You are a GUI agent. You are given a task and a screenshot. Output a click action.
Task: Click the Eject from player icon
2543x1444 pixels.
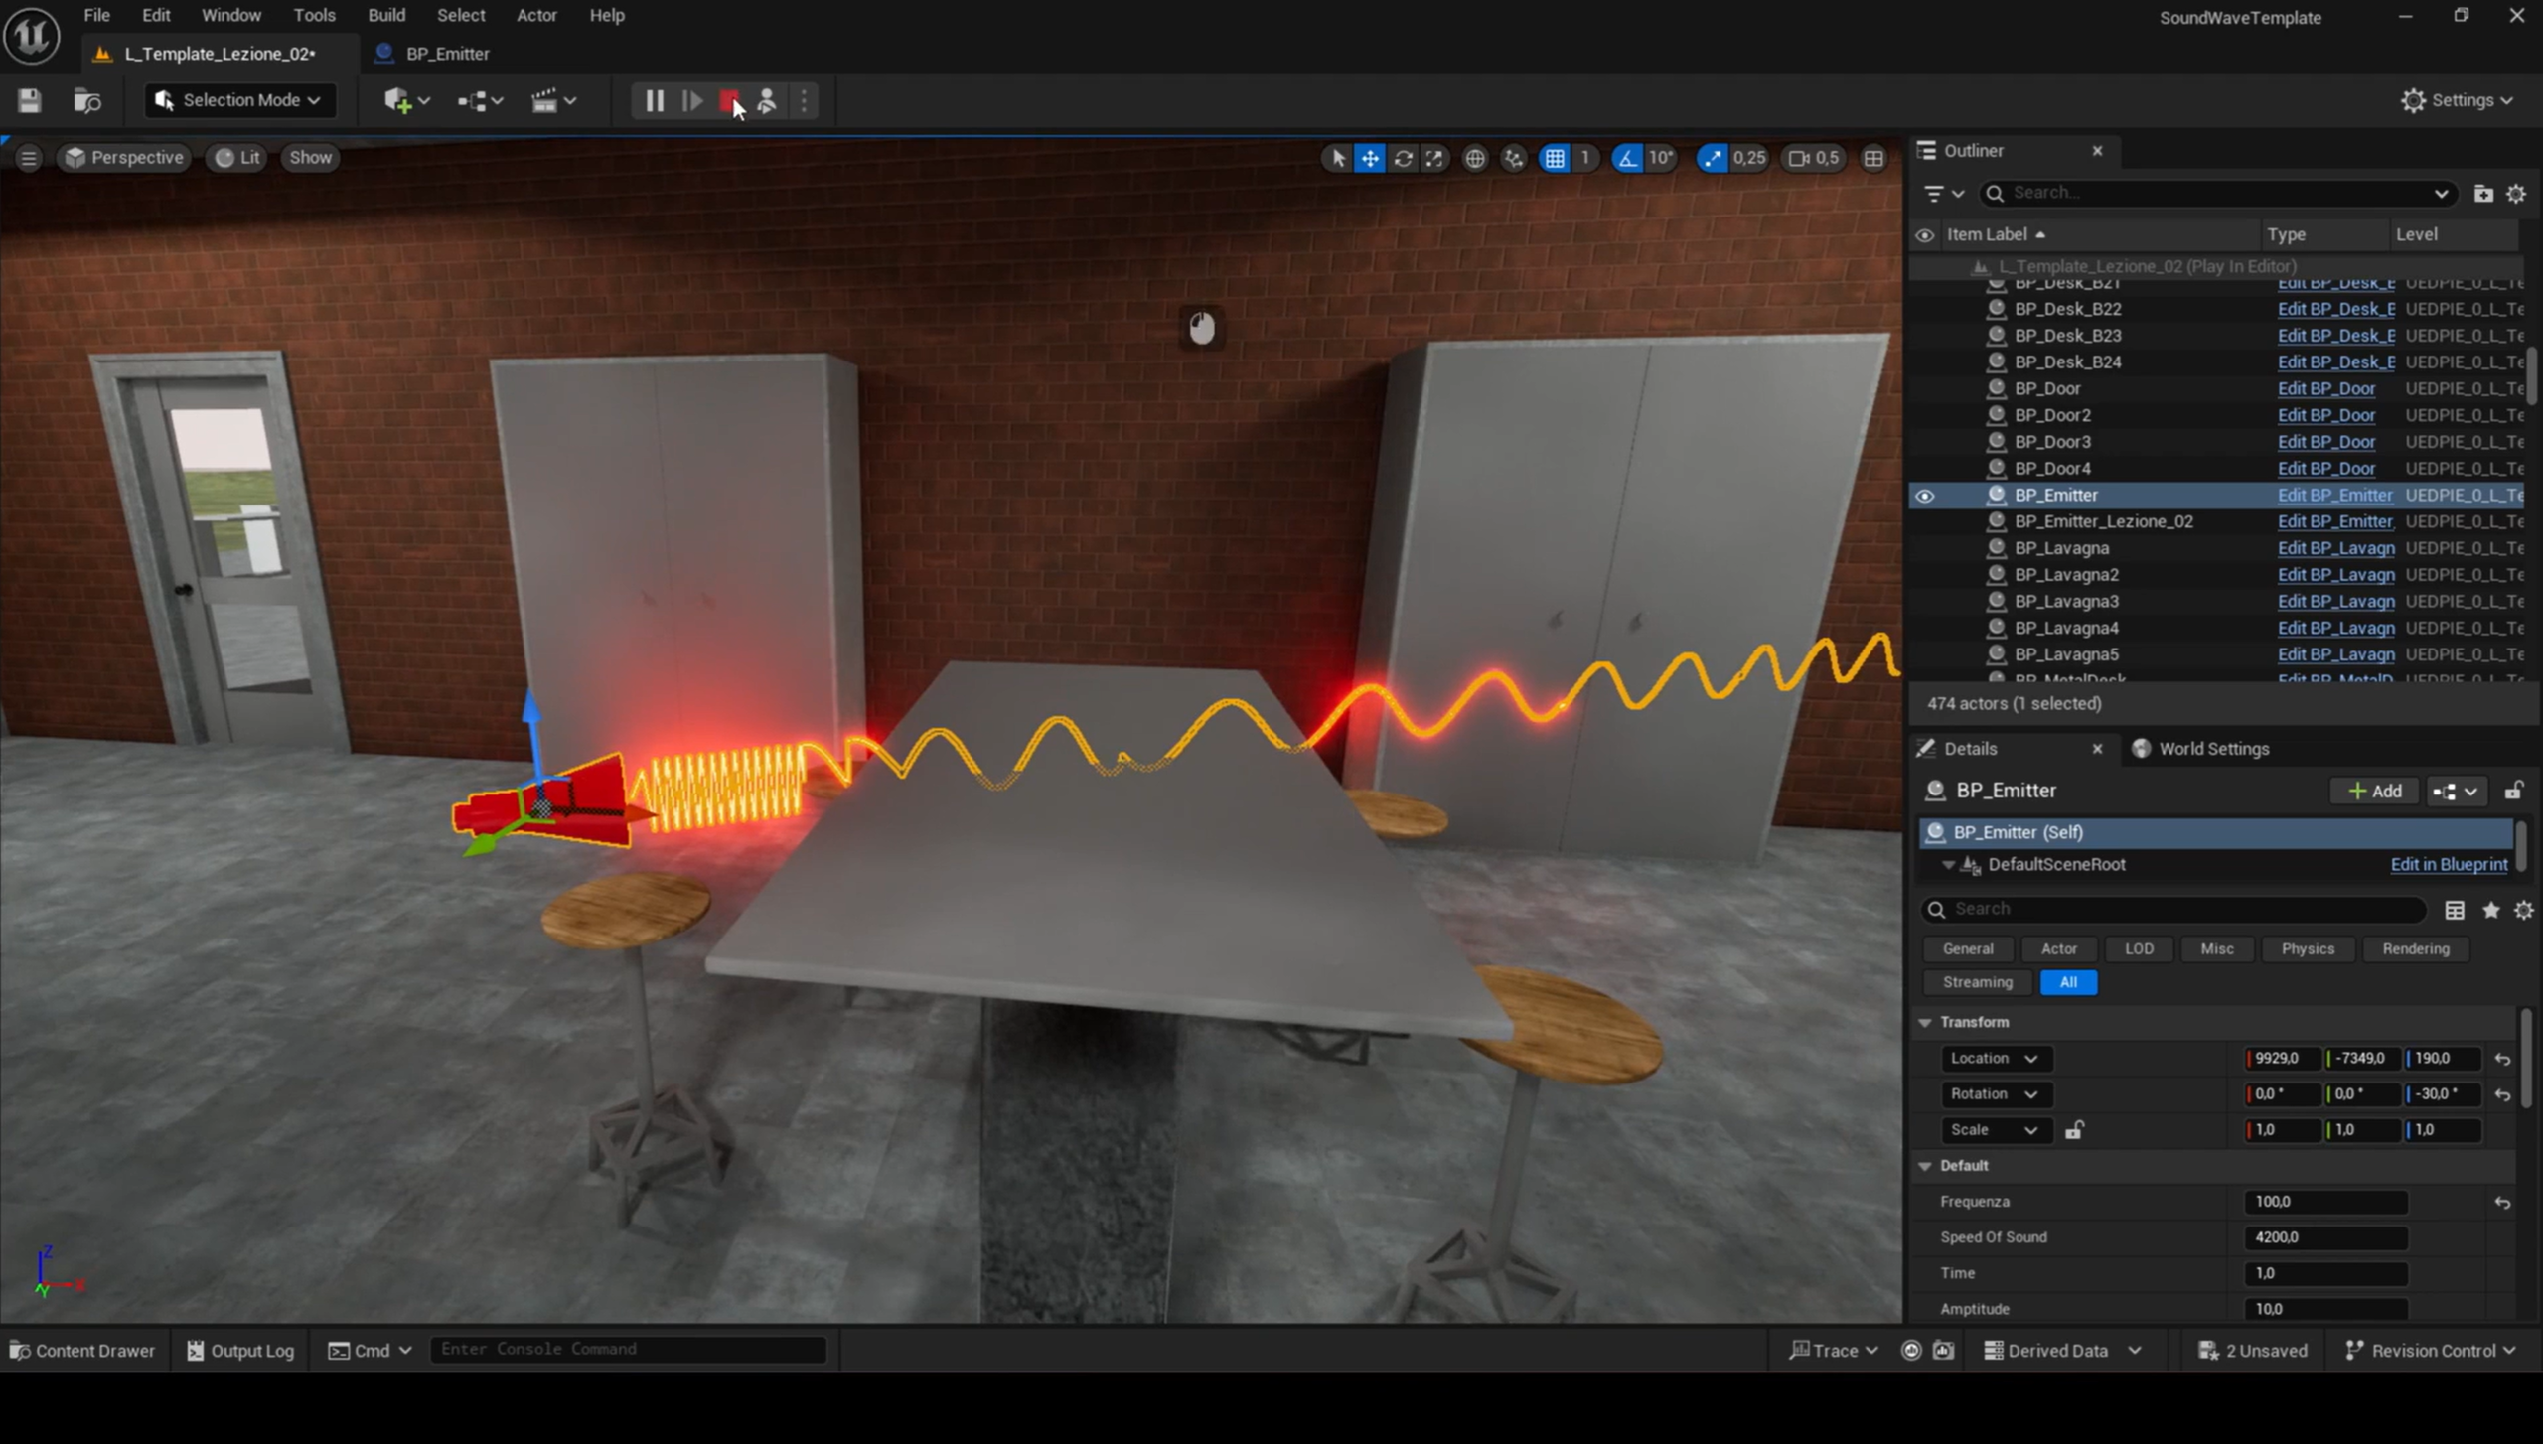click(767, 100)
